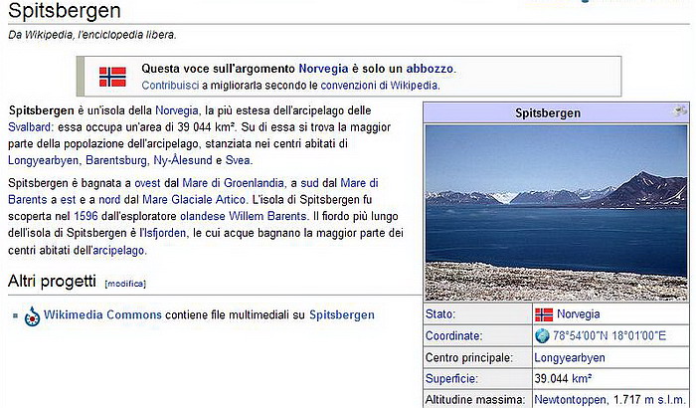Open the Wikimedia Commons text link
Image resolution: width=696 pixels, height=408 pixels.
(102, 314)
